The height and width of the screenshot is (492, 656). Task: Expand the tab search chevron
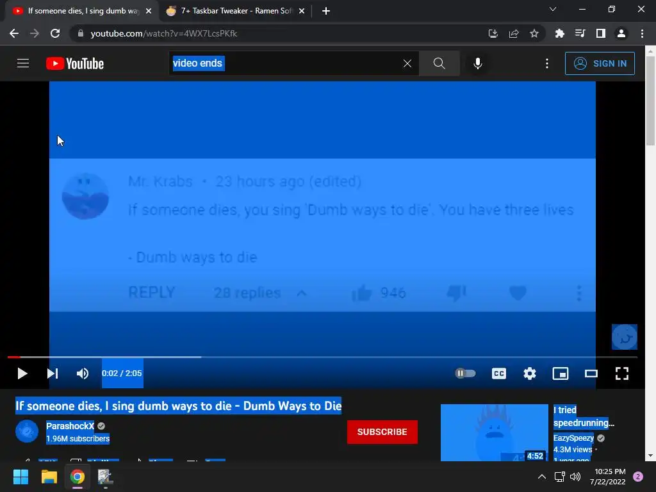553,9
